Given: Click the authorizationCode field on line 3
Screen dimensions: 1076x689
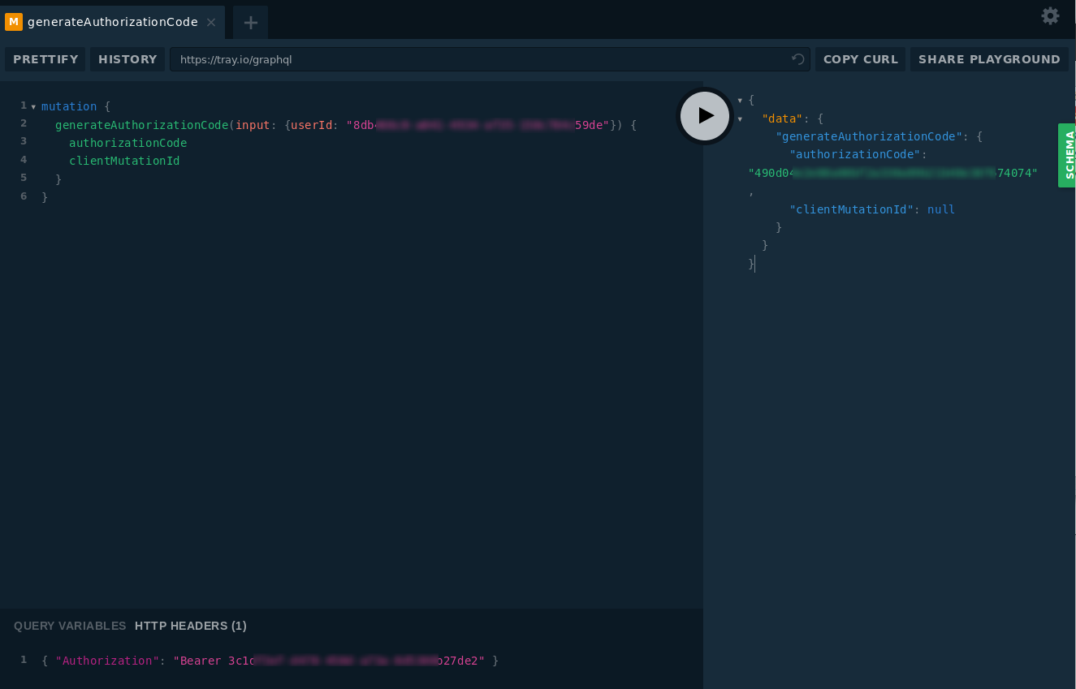Looking at the screenshot, I should pos(127,143).
